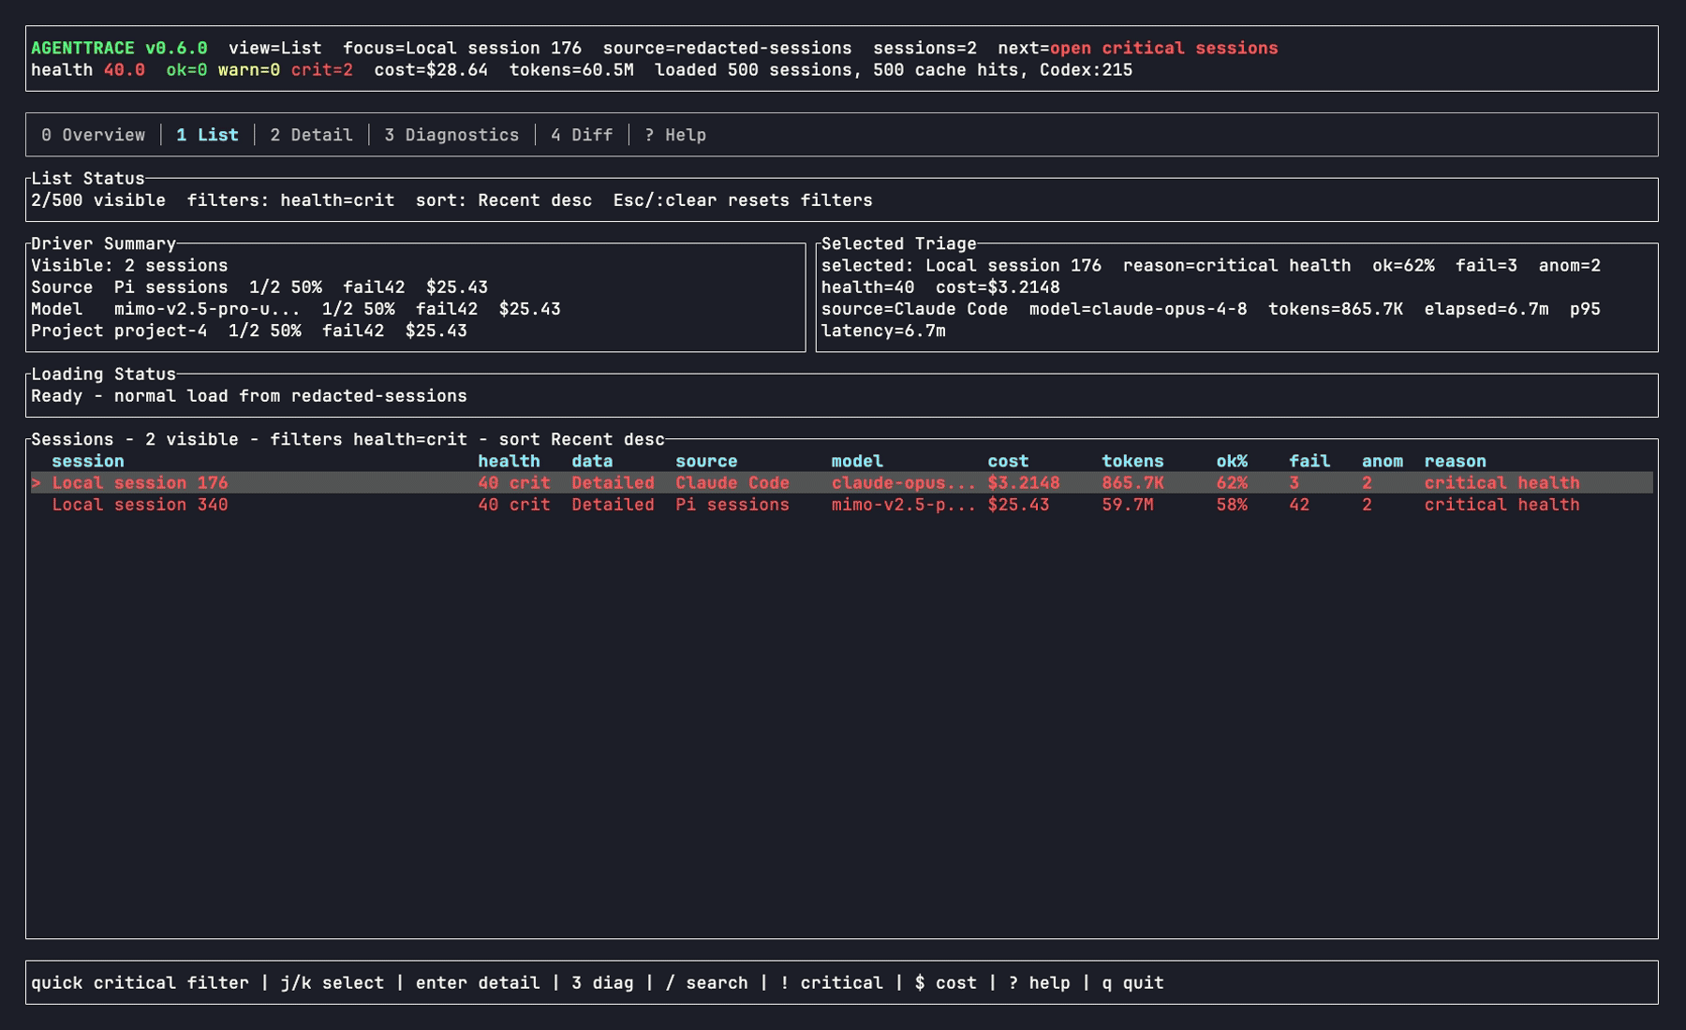Screen dimensions: 1686x1030
Task: Go to the 3 Diagnostics tab
Action: (451, 135)
